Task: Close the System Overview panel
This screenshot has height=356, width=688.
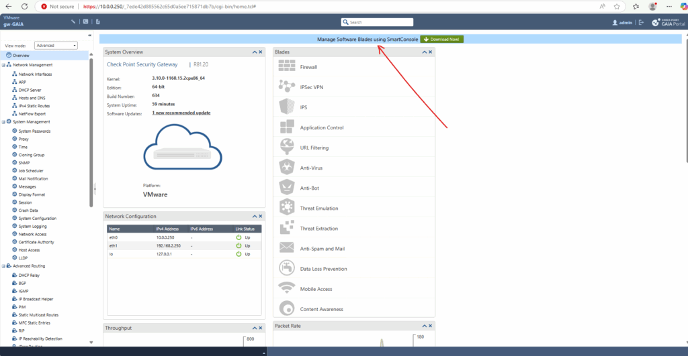Action: pos(261,52)
